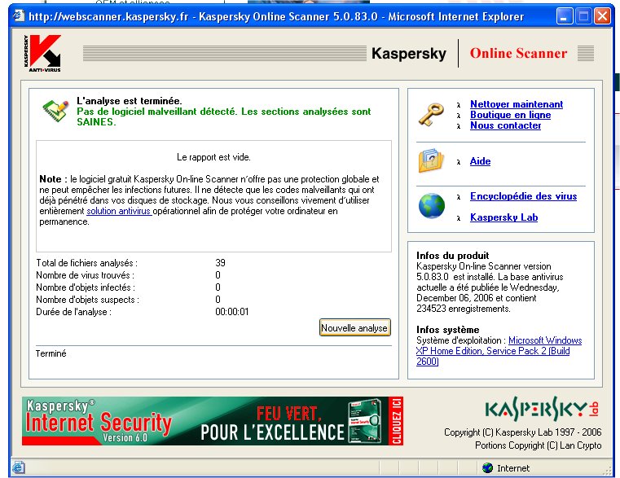Click the 'Nombre d'objets suspects' label

(87, 300)
